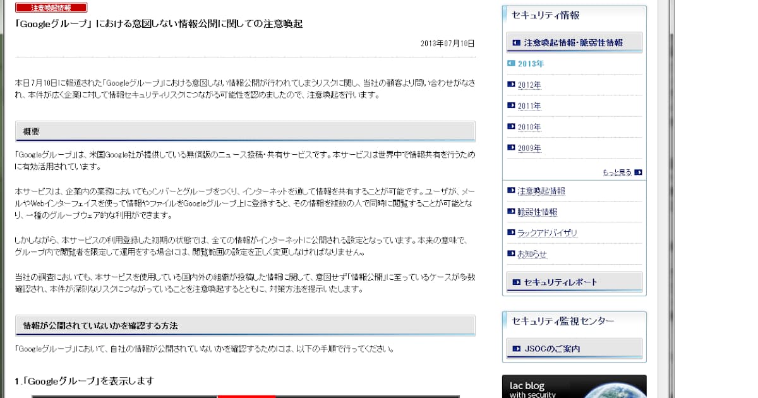This screenshot has width=758, height=398.
Task: Open the 2010年 archive link
Action: point(529,127)
